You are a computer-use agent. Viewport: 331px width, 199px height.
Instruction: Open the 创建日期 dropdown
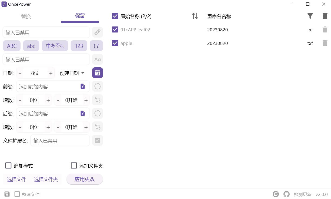[x=72, y=73]
